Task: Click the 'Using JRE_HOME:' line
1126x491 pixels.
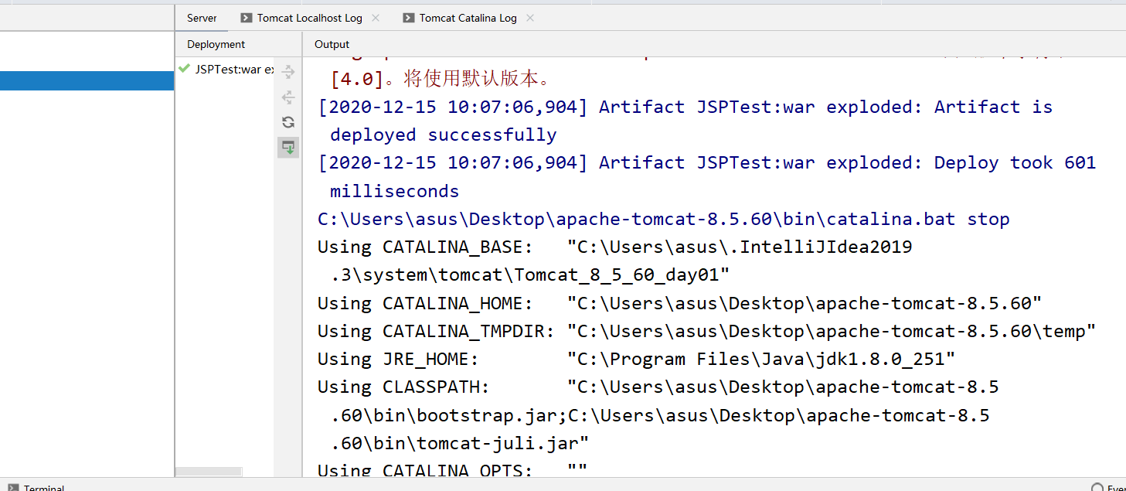Action: tap(637, 359)
